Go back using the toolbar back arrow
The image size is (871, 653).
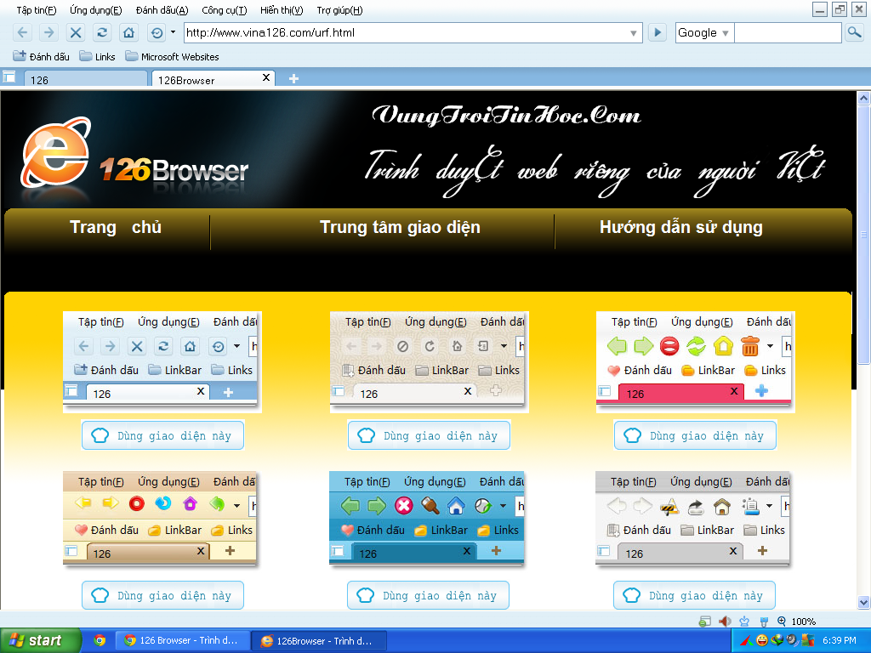[22, 33]
